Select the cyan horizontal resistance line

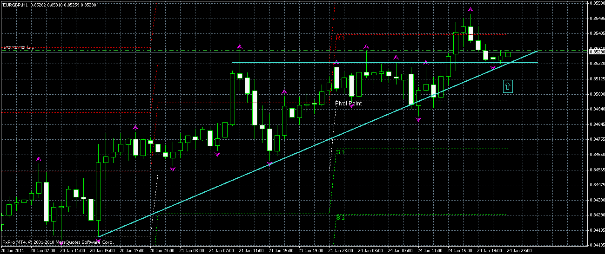pyautogui.click(x=385, y=62)
